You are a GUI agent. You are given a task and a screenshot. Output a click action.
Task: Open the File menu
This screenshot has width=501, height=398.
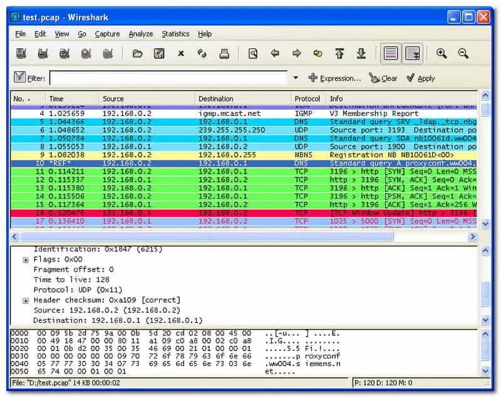click(x=20, y=34)
